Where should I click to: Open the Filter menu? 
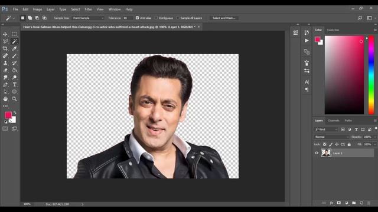click(x=88, y=9)
